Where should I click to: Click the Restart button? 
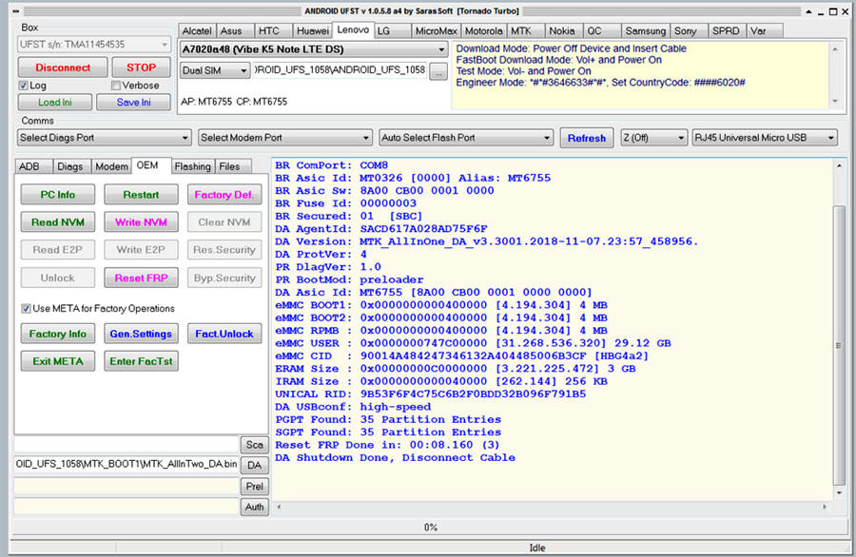141,195
